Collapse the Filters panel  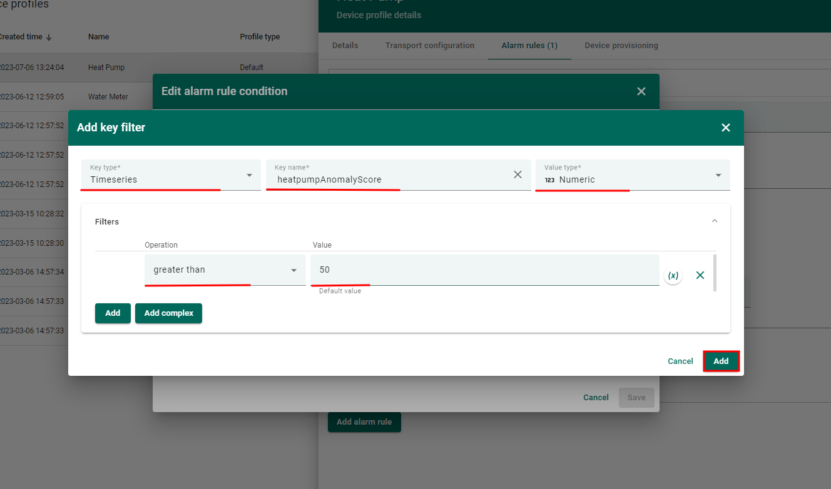715,221
